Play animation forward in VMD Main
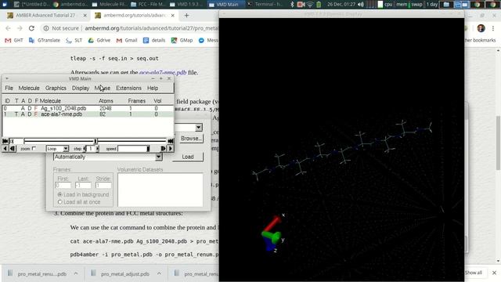This screenshot has width=501, height=282. point(171,149)
